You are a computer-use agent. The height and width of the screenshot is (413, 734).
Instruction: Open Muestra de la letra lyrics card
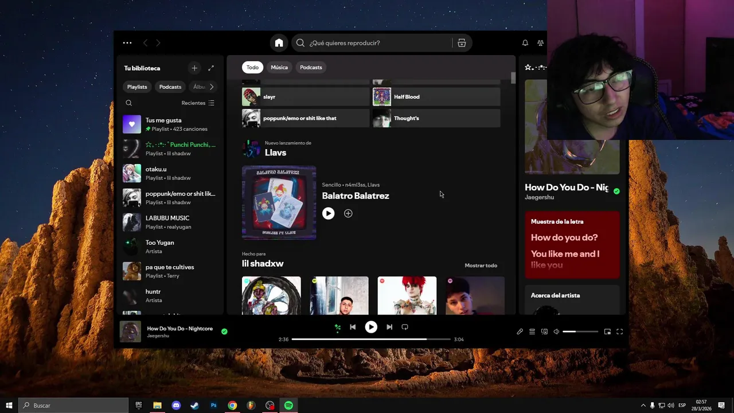click(x=572, y=245)
